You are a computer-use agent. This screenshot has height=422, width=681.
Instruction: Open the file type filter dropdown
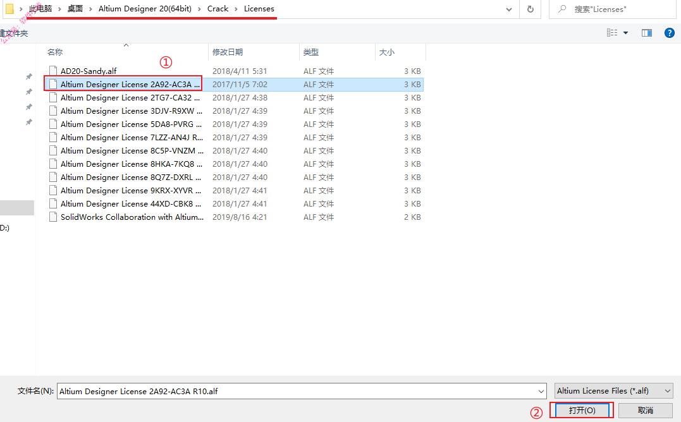[x=614, y=391]
